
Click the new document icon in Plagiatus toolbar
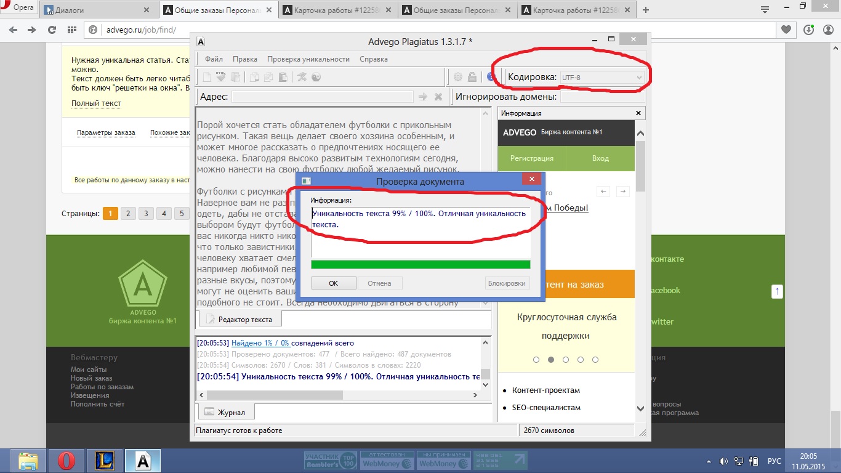[x=207, y=77]
